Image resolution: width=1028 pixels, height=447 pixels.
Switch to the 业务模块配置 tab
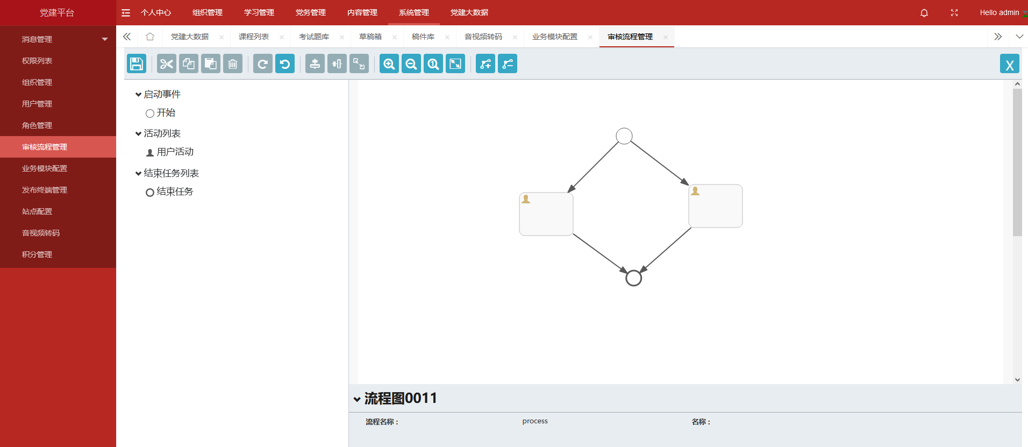pos(555,37)
